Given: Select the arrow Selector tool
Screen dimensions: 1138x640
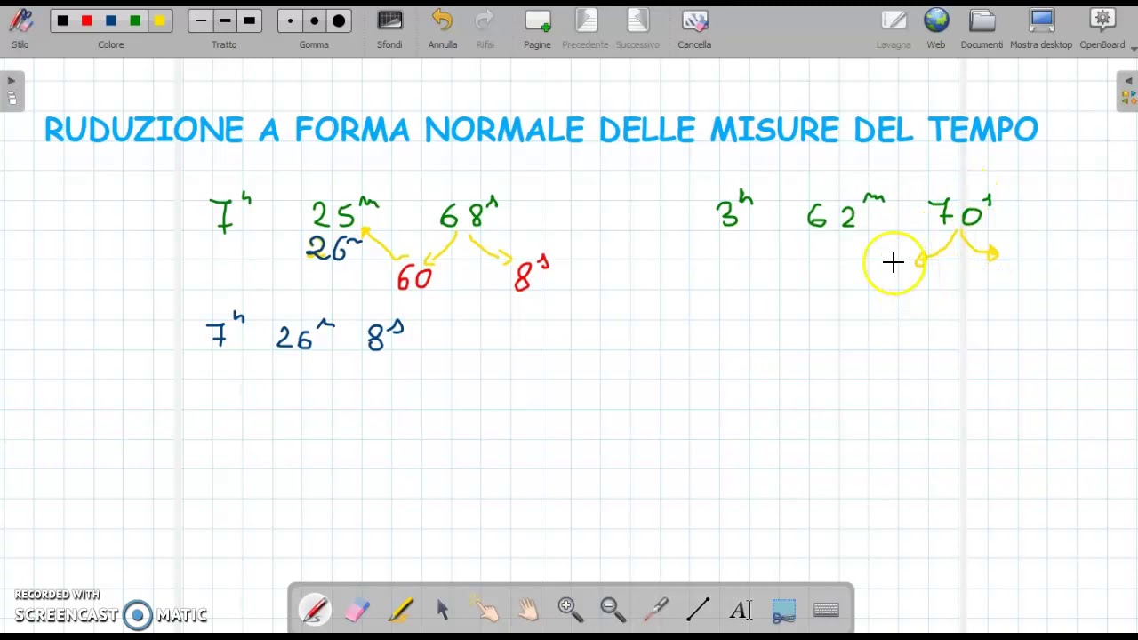Looking at the screenshot, I should (443, 610).
